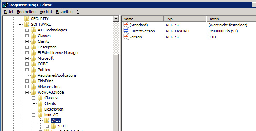Select the (Standard) value entry
This screenshot has height=131, width=256.
click(x=138, y=25)
